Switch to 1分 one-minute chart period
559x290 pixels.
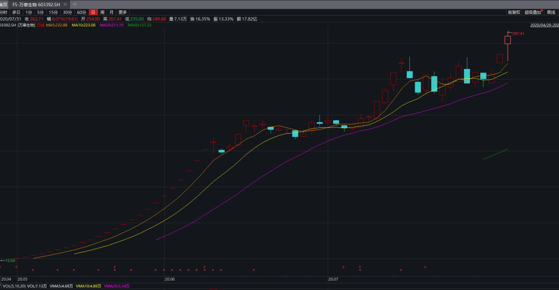click(29, 12)
